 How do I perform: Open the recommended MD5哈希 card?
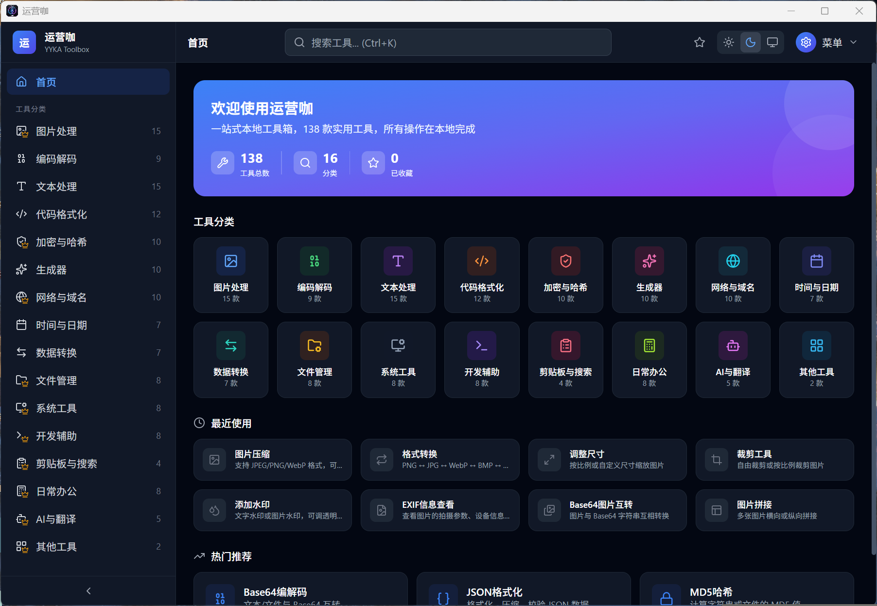[747, 589]
